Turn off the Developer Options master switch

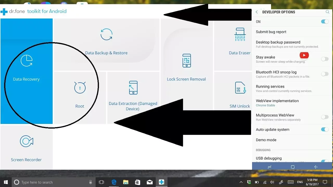coord(325,22)
